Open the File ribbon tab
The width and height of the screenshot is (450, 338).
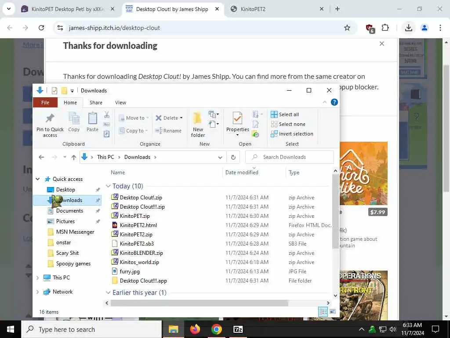coord(45,103)
